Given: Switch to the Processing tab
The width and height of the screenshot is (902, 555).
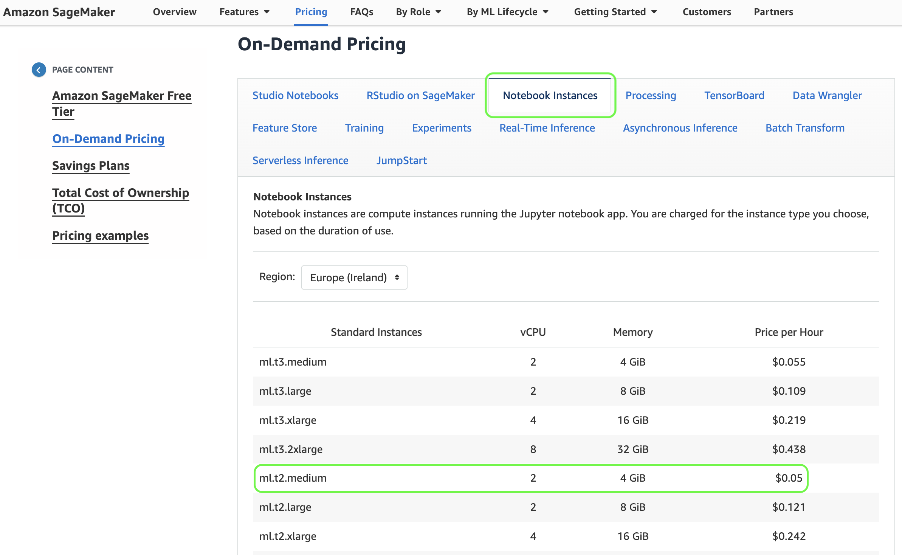Looking at the screenshot, I should click(651, 95).
